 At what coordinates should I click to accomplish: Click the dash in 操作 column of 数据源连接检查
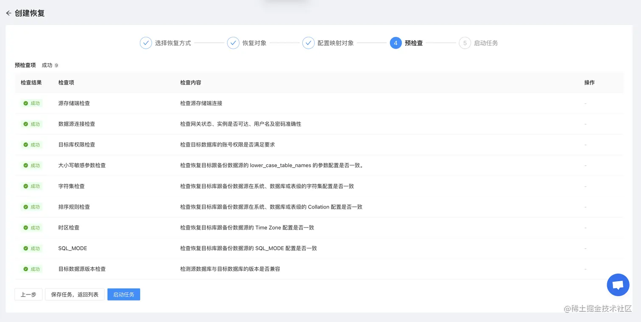pyautogui.click(x=585, y=124)
